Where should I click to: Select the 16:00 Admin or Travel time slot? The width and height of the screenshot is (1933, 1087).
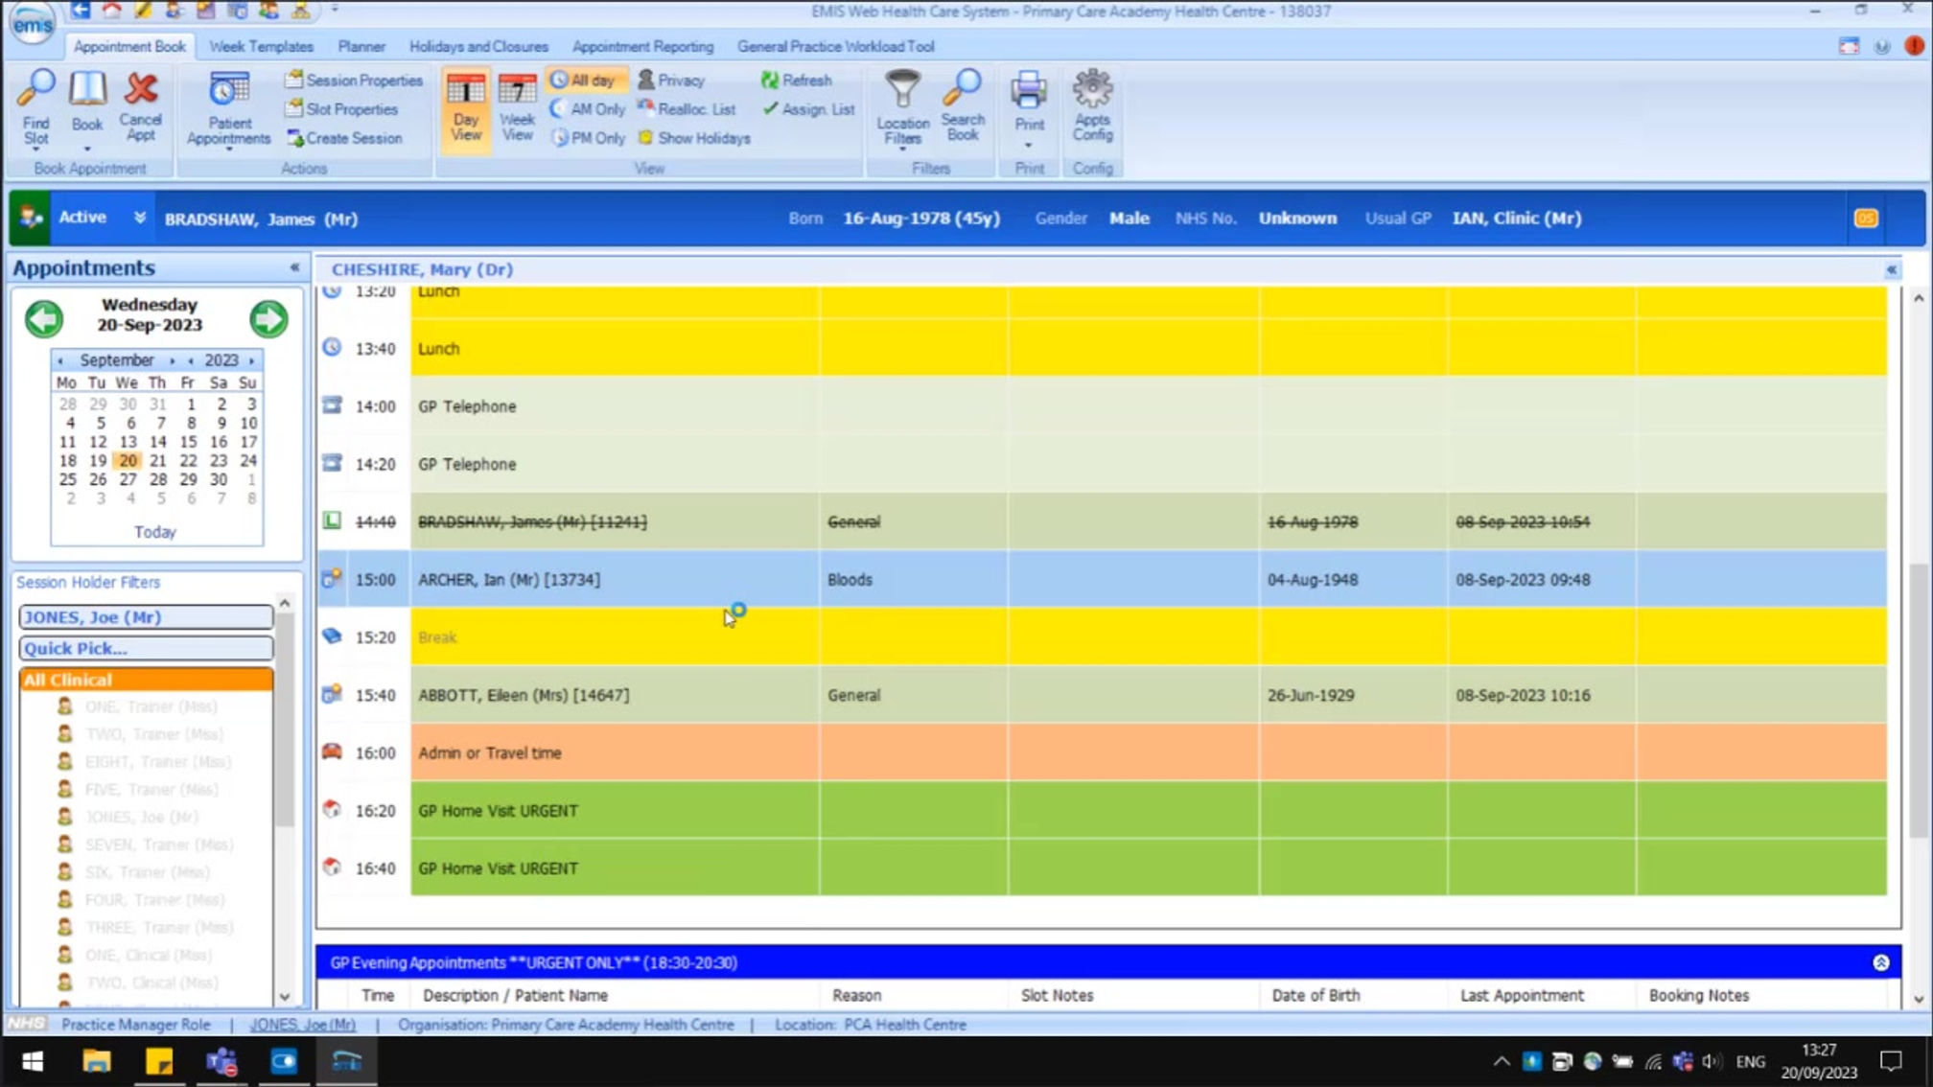pos(1101,752)
